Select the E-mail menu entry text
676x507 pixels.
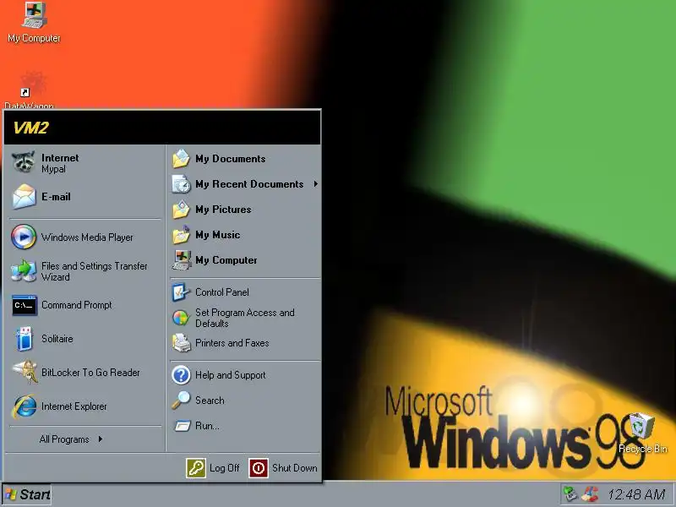[56, 197]
